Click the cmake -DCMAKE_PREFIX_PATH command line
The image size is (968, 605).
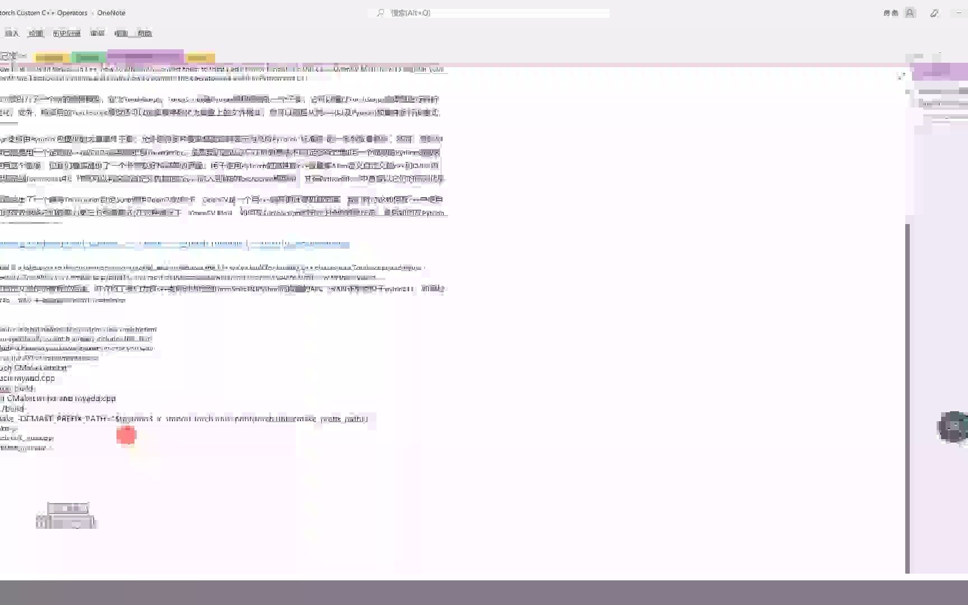coord(184,419)
